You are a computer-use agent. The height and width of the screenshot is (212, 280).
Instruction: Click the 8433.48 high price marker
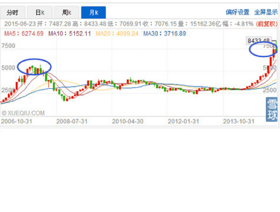(258, 41)
